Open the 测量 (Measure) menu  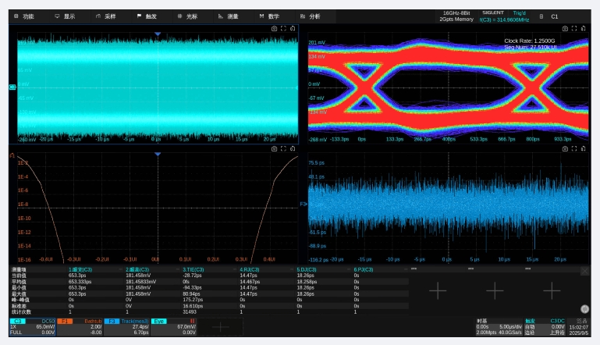pos(228,16)
